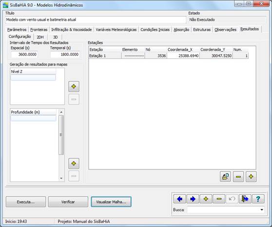Image resolution: width=272 pixels, height=227 pixels.
Task: Click the Elemento column header
Action: click(x=133, y=50)
